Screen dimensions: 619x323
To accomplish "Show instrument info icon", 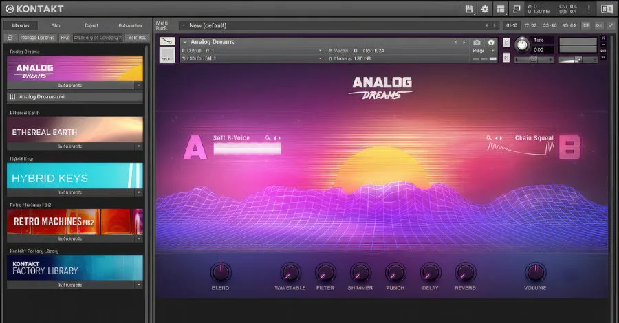I will point(491,42).
